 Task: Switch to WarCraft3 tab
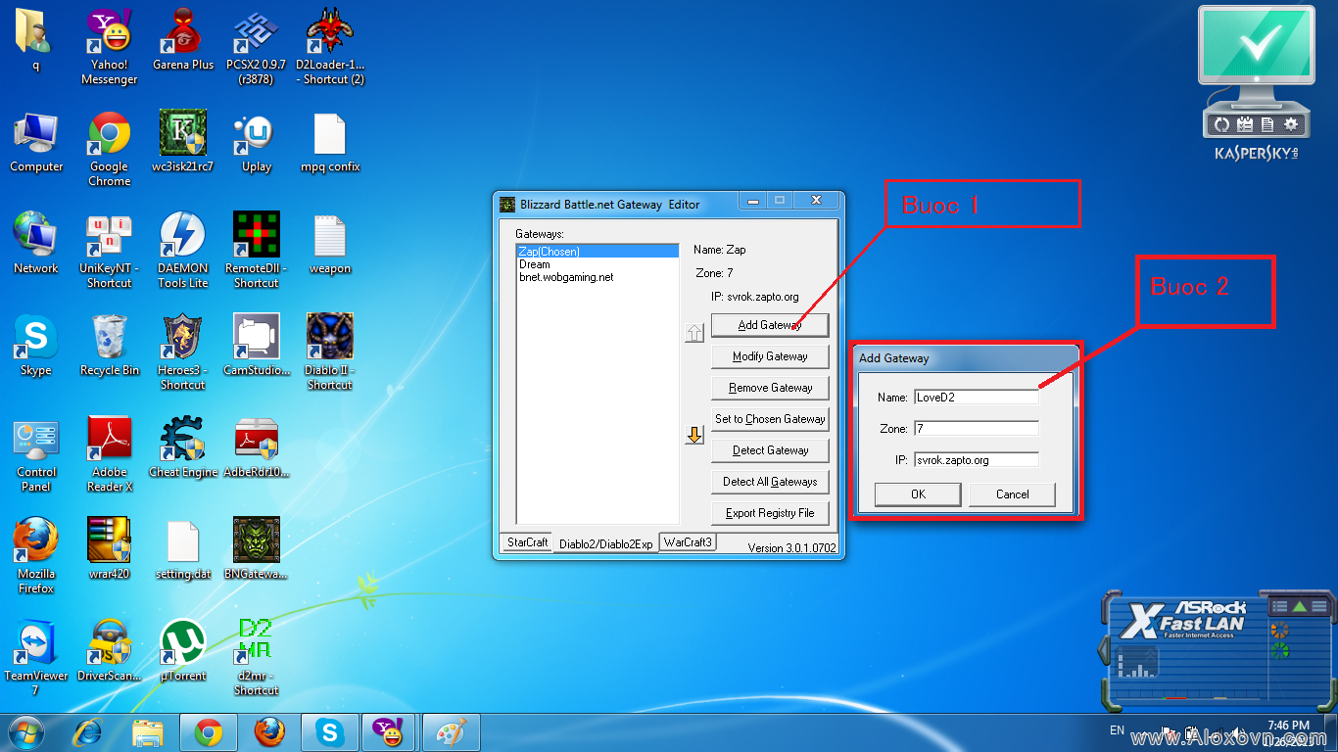[x=688, y=542]
